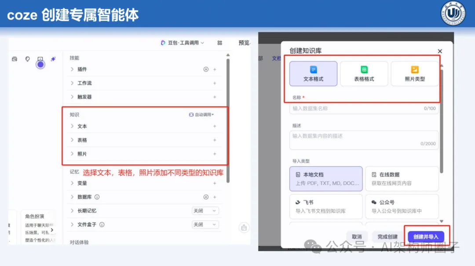Click 完成创建 button
475x266 pixels.
point(387,237)
